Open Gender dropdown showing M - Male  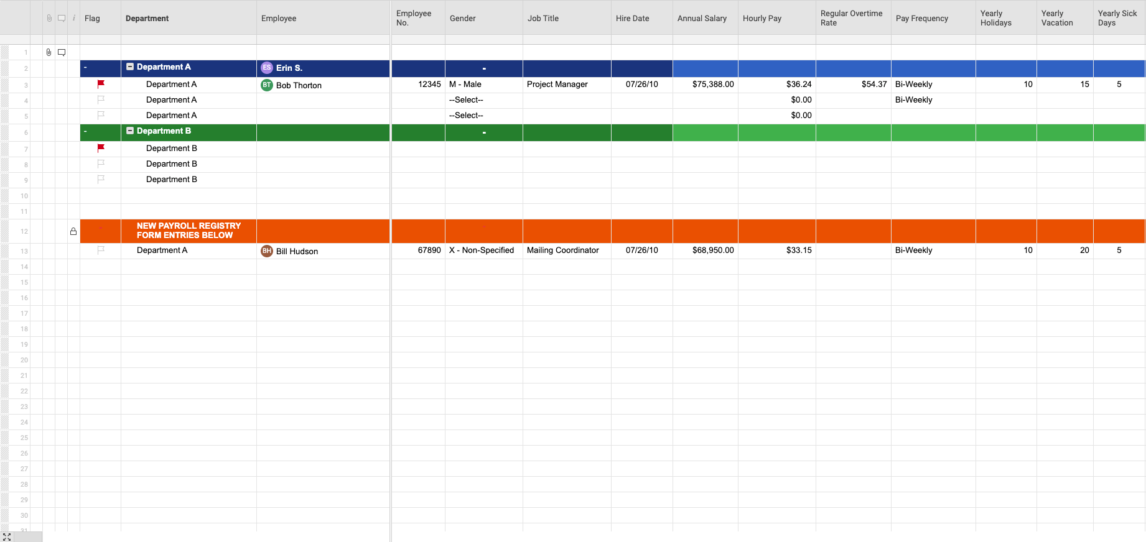point(484,85)
